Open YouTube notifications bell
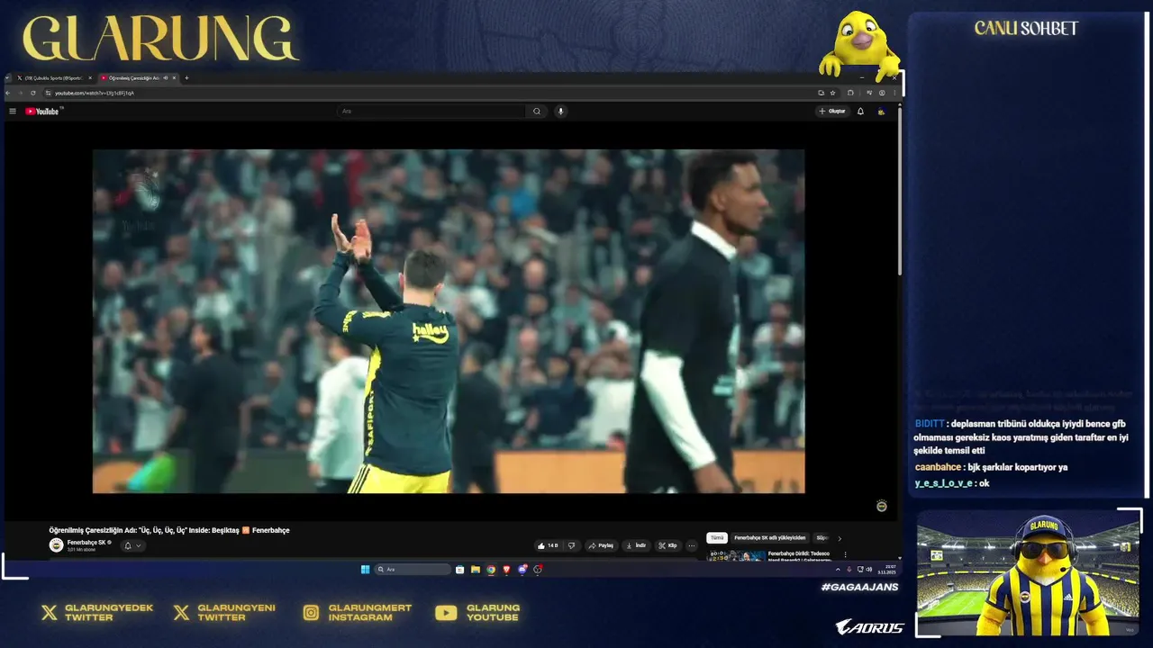This screenshot has width=1153, height=648. pyautogui.click(x=860, y=112)
